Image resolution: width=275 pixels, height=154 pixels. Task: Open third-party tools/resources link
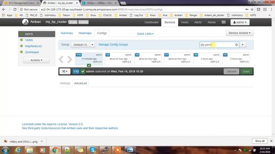70,128
